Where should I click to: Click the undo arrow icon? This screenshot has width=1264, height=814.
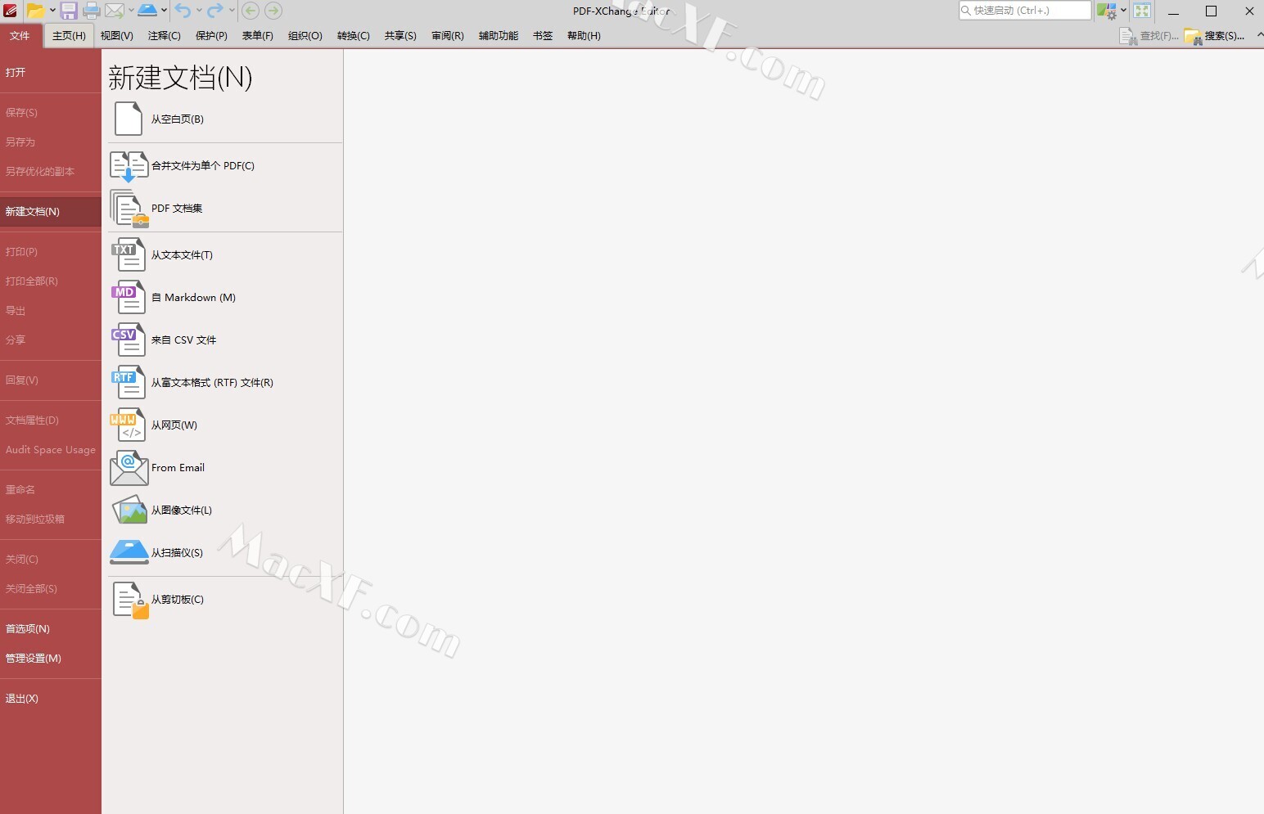183,11
